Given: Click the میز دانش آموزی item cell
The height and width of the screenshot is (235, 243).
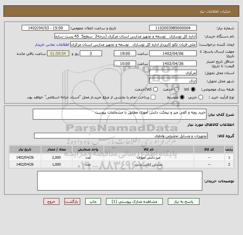Looking at the screenshot, I should (x=149, y=157).
